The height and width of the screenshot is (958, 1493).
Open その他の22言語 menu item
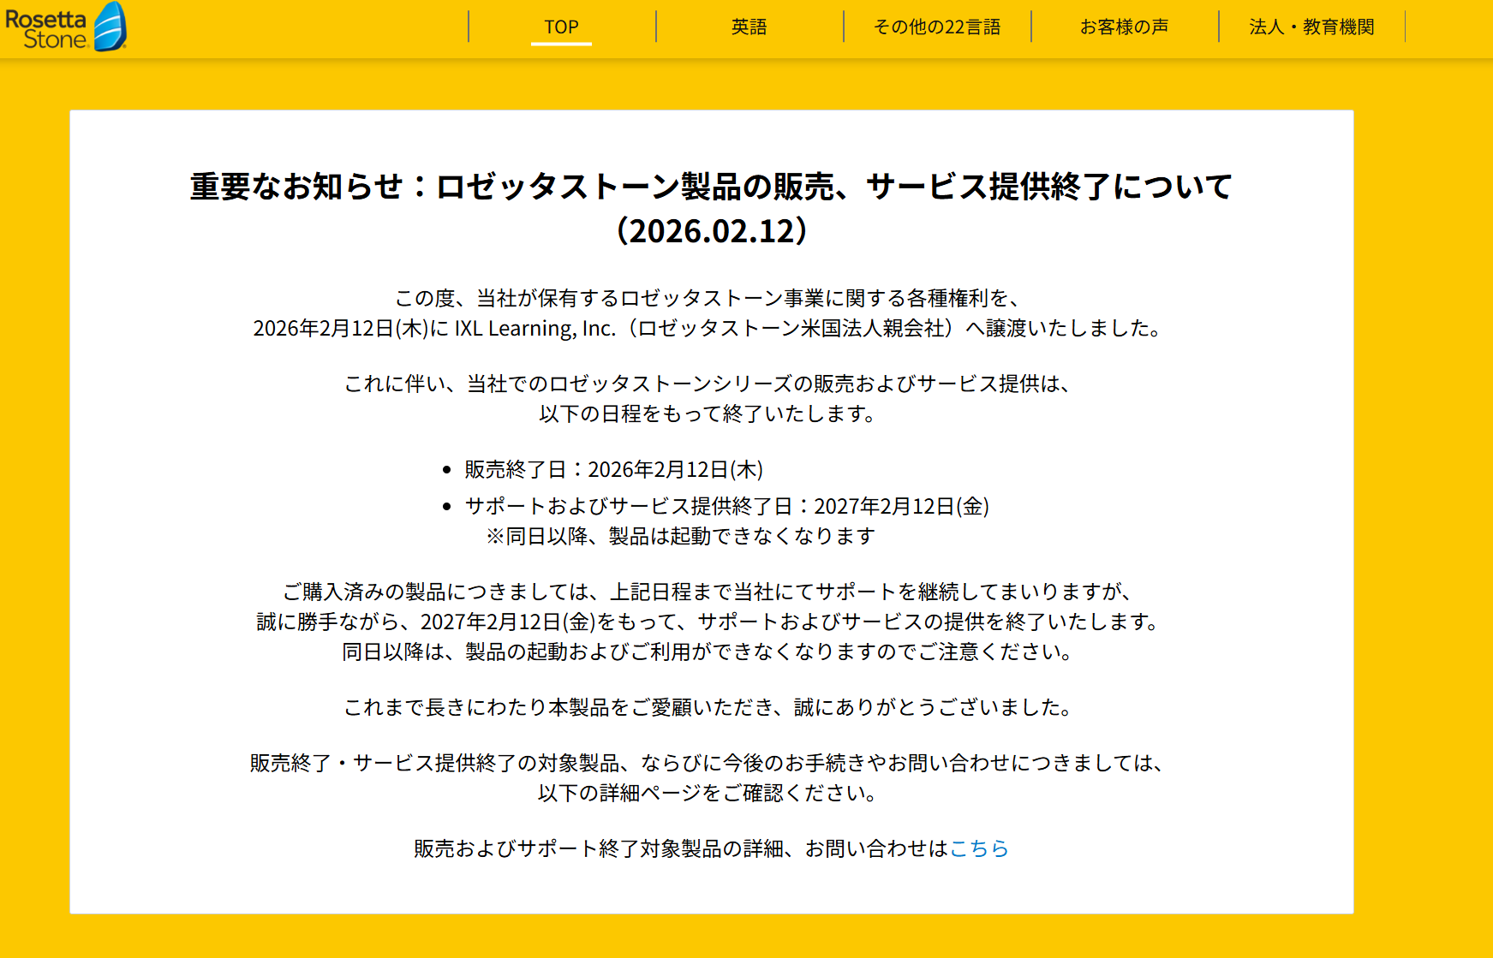pos(937,27)
